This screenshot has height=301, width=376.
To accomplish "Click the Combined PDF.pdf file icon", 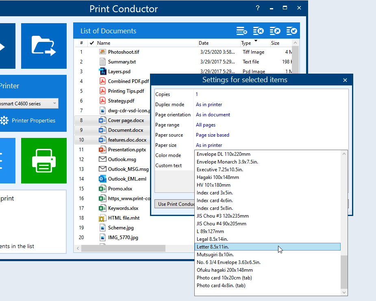I will point(102,81).
